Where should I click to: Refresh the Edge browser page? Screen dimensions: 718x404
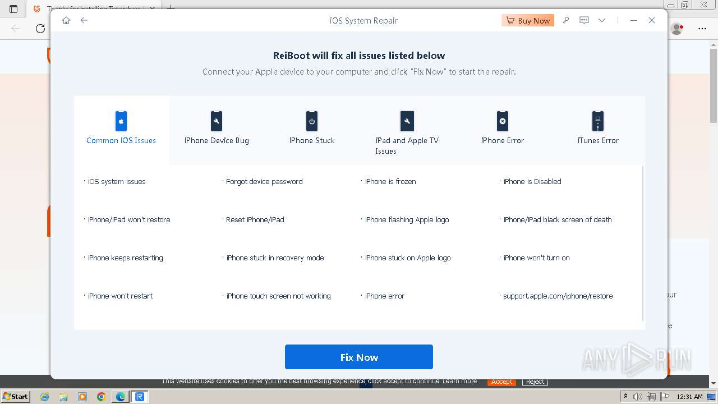(40, 29)
